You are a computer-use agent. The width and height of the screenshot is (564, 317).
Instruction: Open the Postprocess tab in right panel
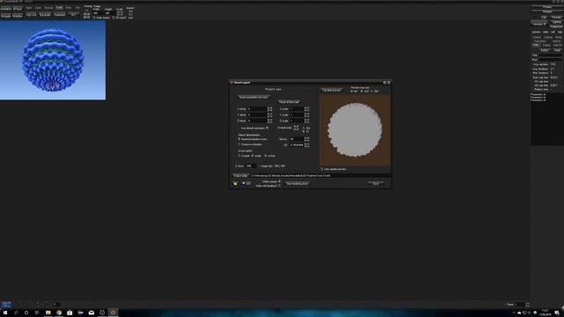[x=556, y=26]
